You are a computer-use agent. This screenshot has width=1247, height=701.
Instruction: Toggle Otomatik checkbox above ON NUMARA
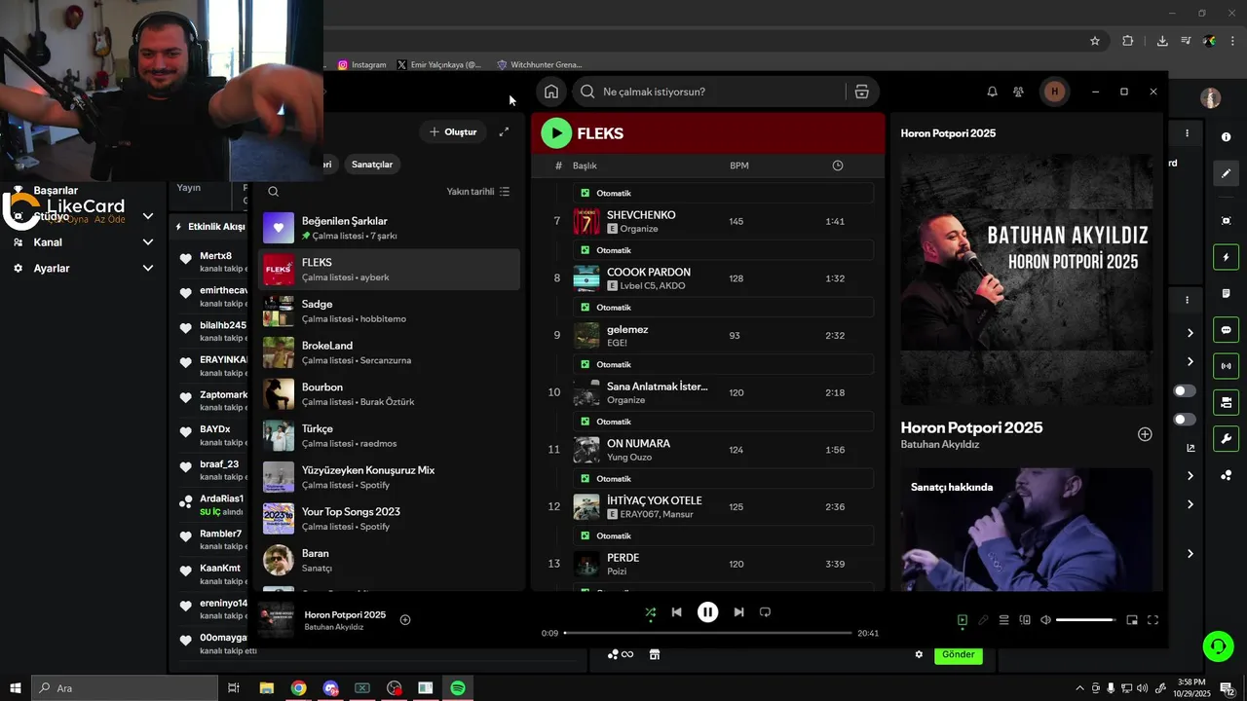tap(585, 422)
